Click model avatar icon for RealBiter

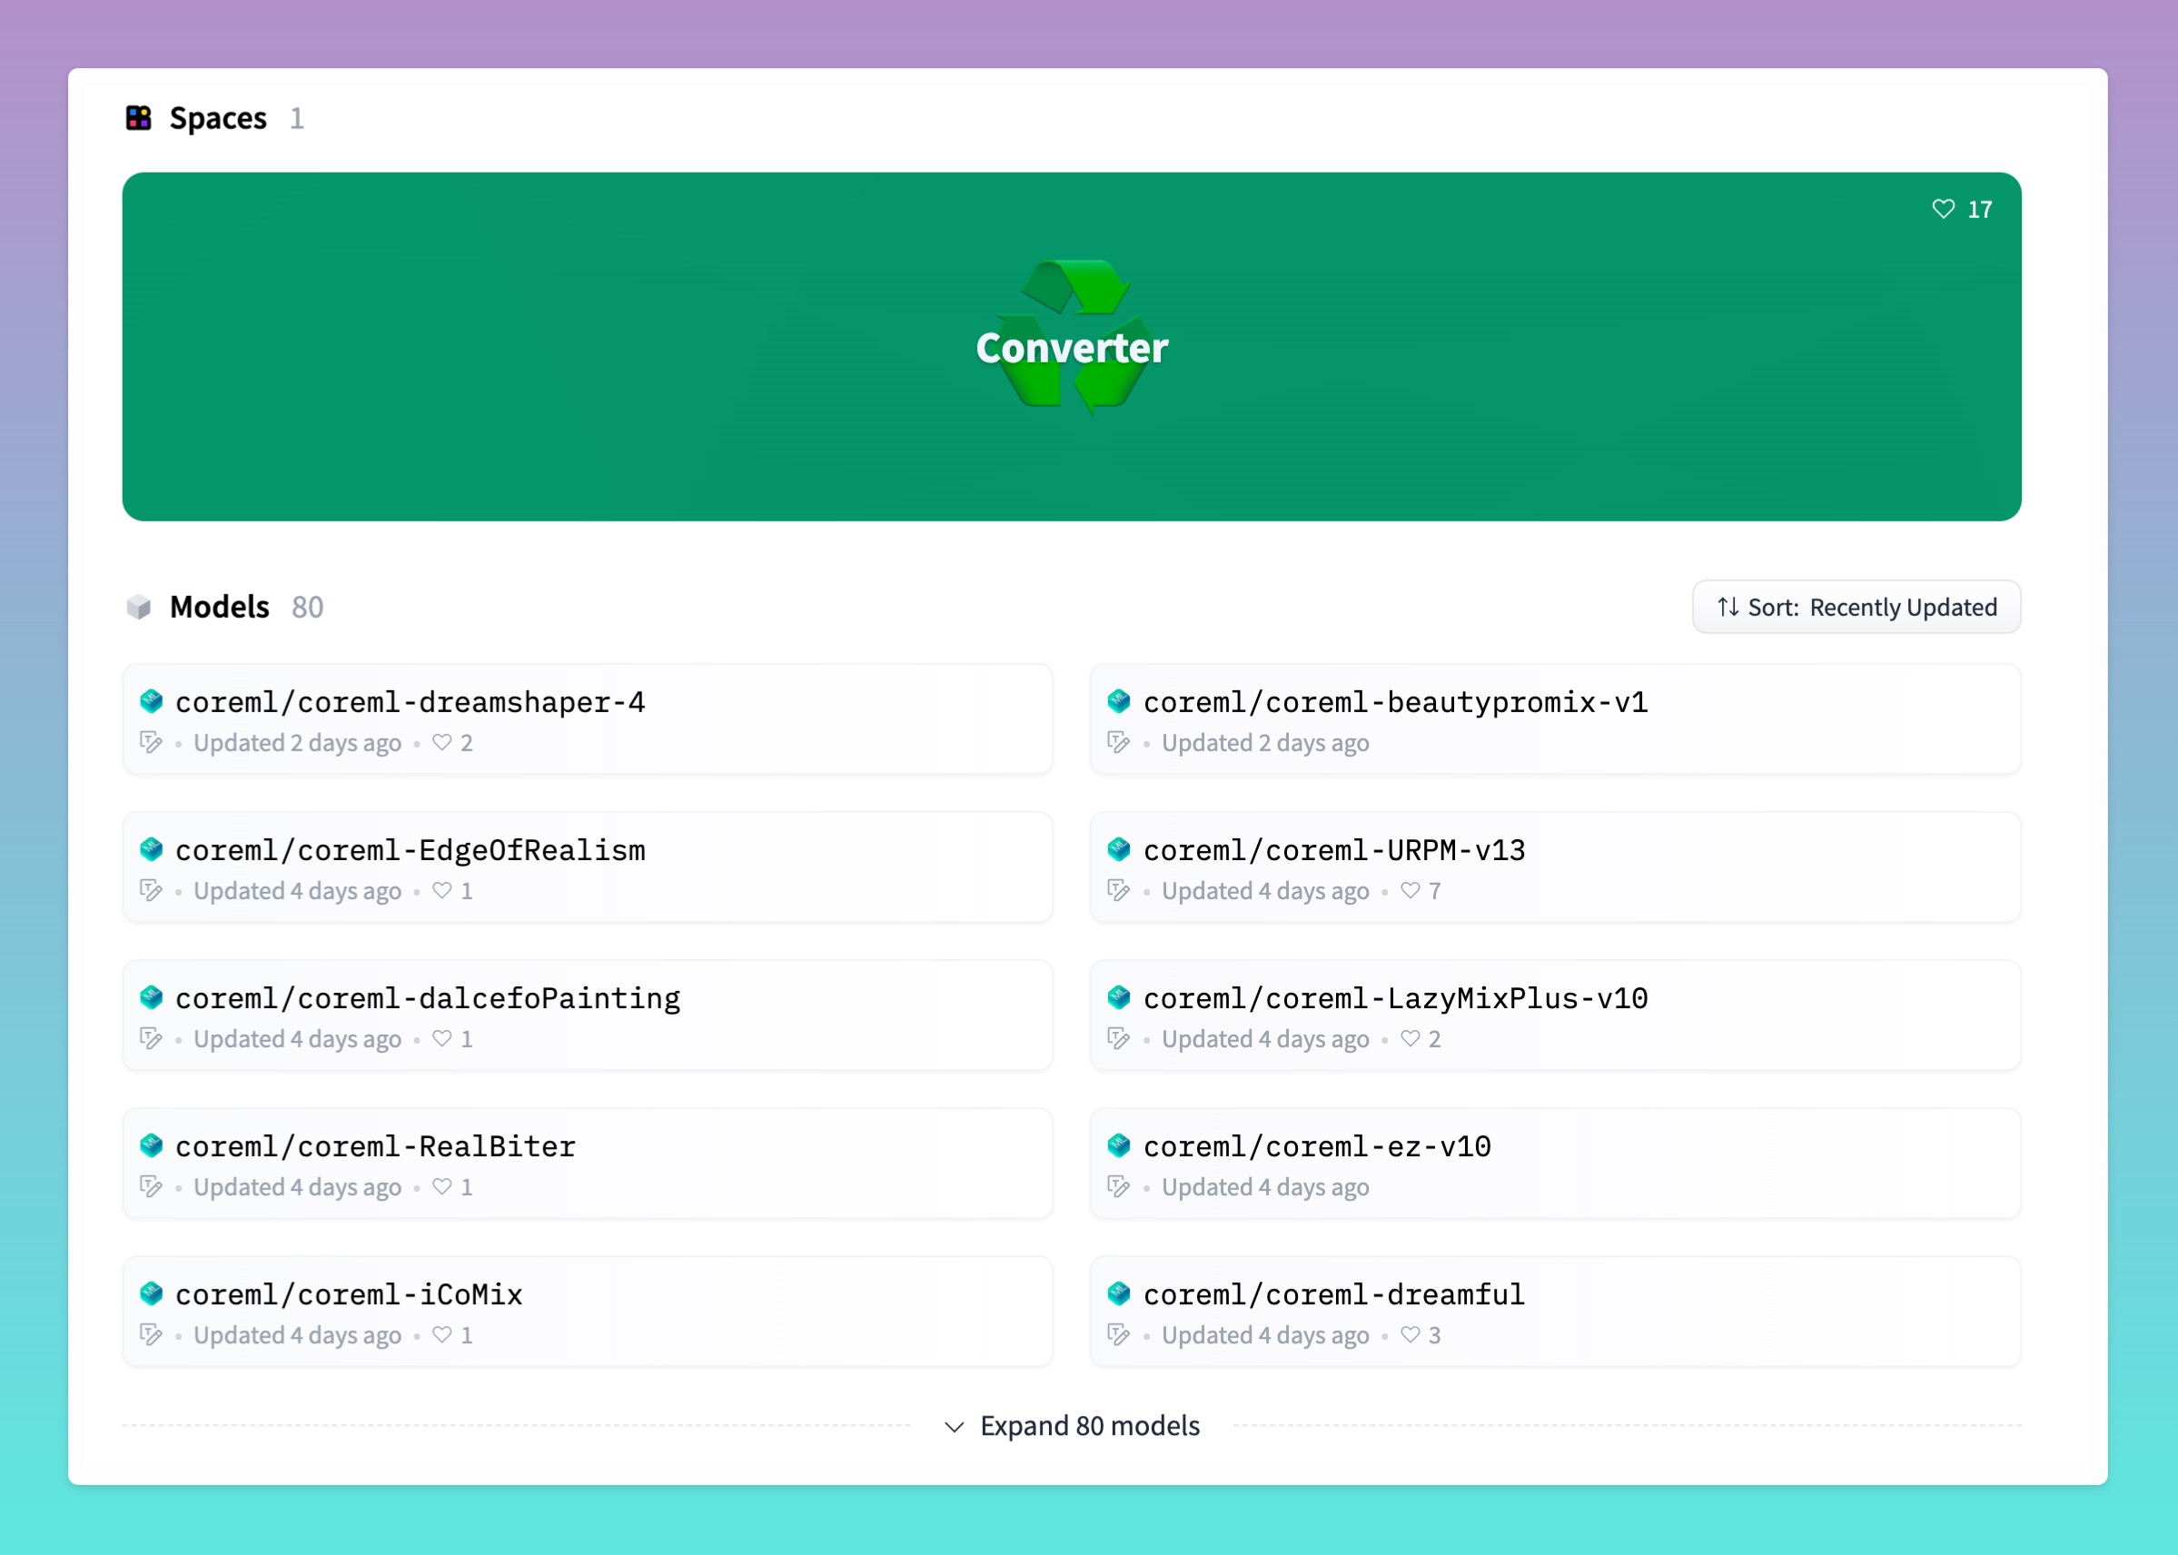click(x=152, y=1145)
